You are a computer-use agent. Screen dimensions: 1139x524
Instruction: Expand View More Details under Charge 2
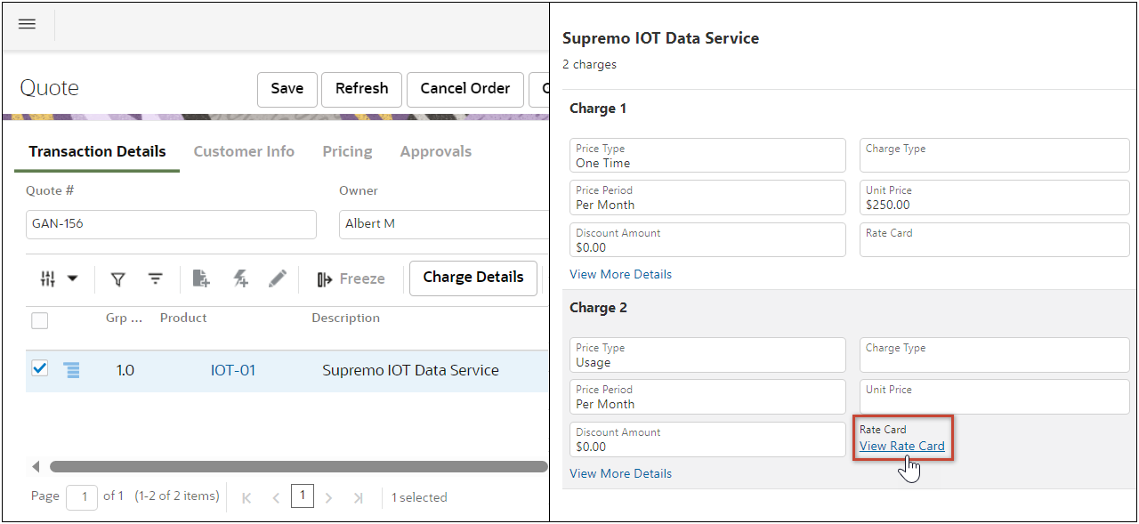[620, 473]
